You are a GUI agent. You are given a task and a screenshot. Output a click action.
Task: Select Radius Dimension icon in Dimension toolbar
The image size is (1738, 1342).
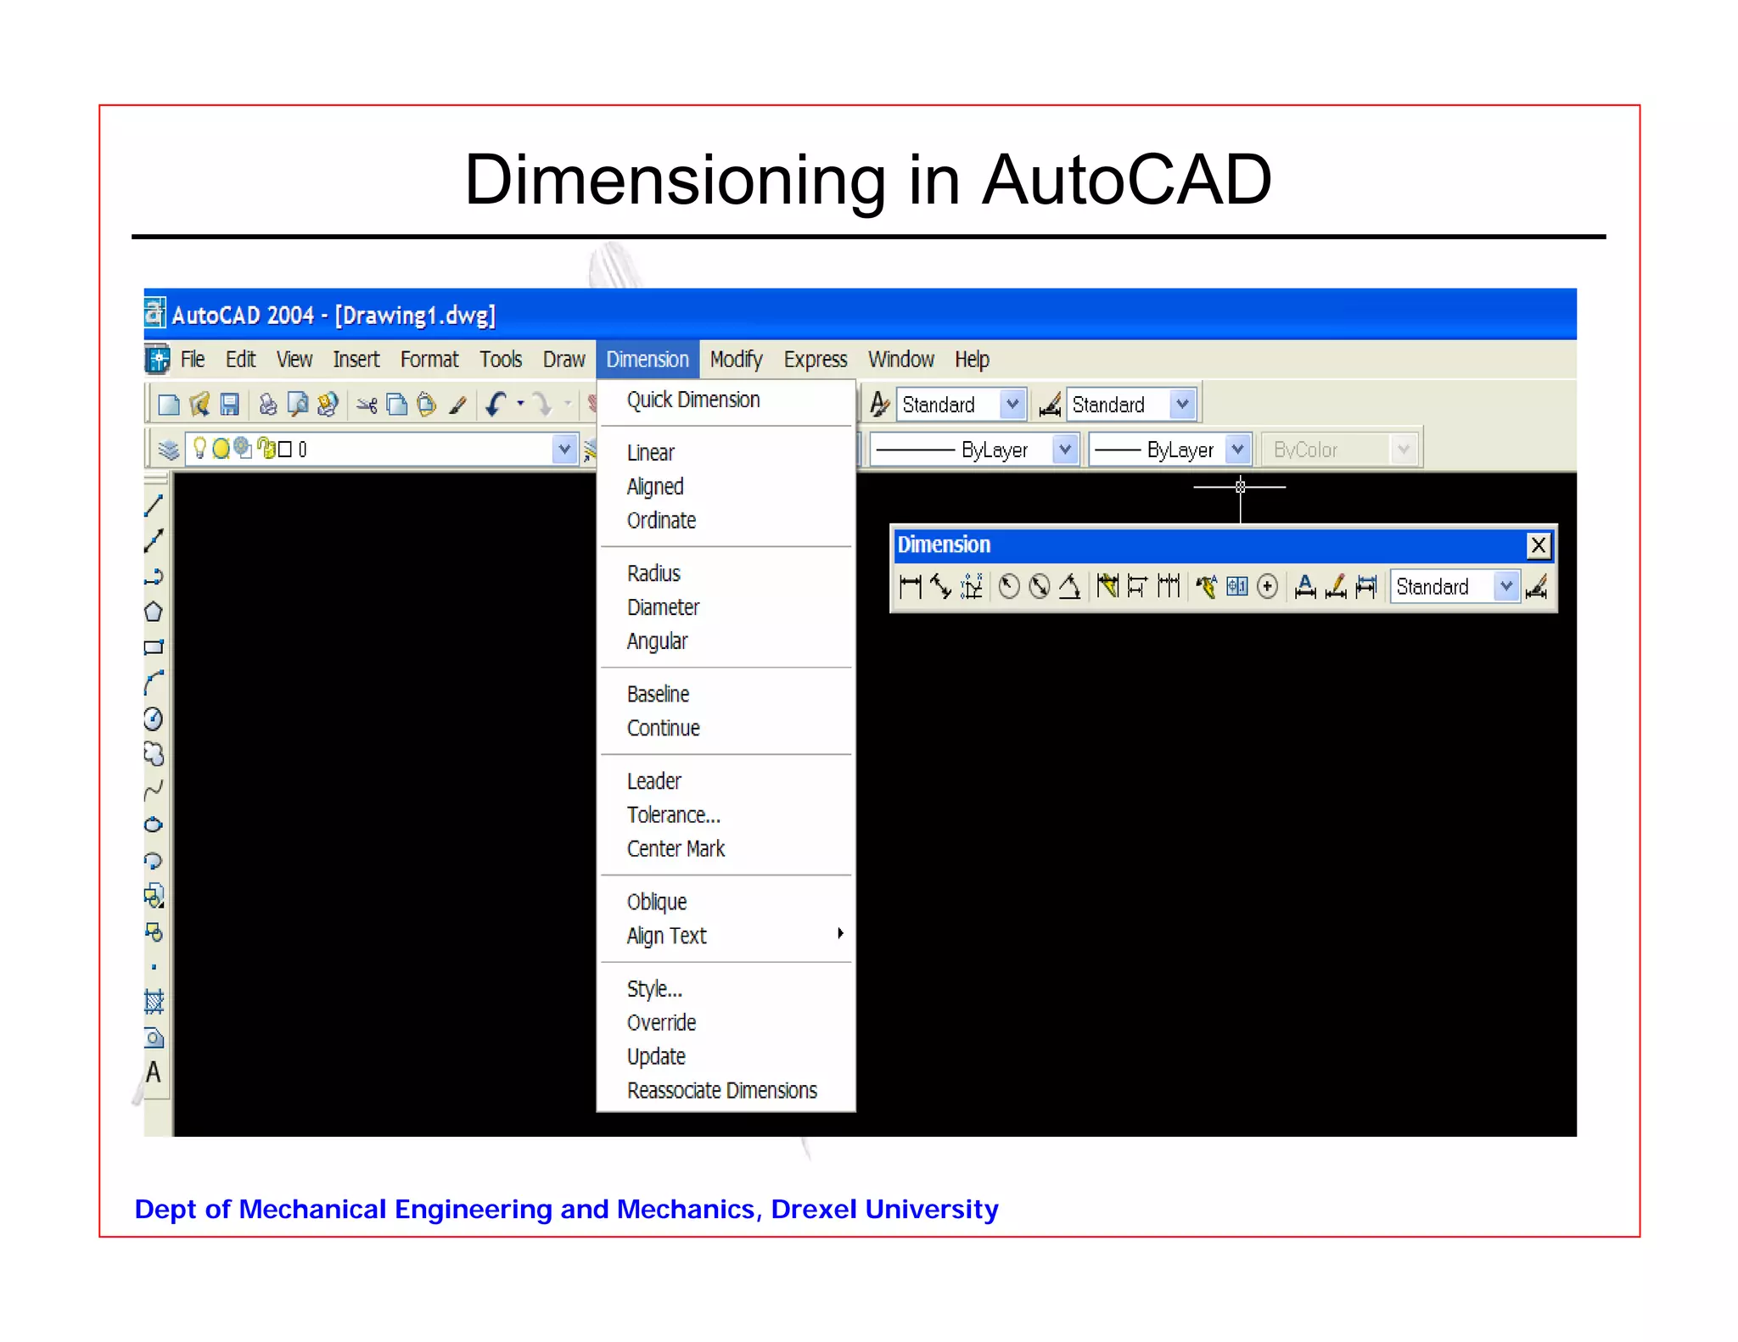click(x=1009, y=586)
